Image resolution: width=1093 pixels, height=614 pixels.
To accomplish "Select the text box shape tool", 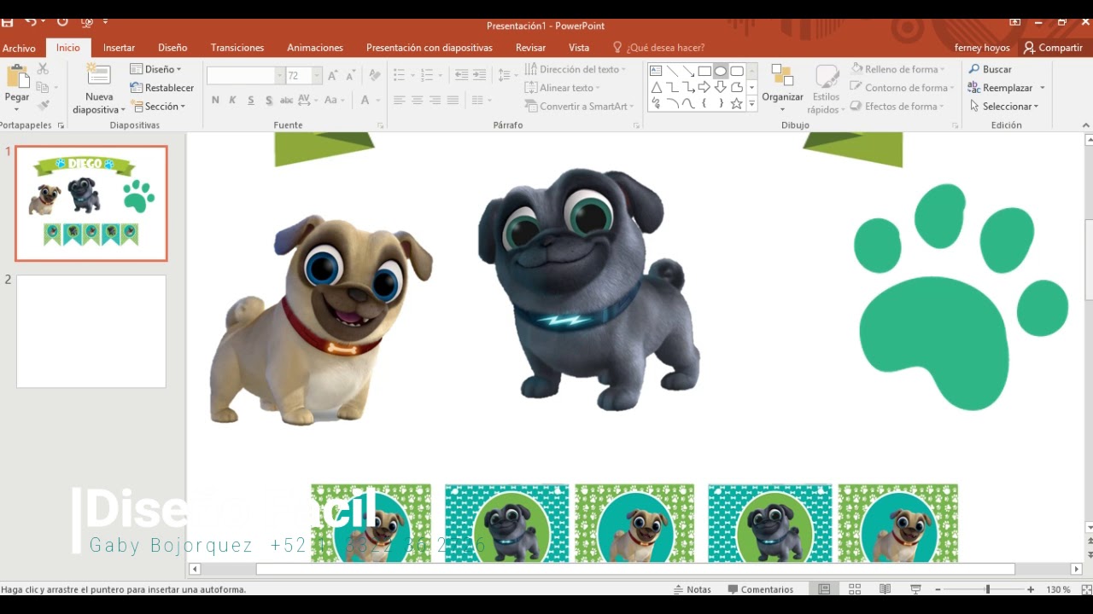I will 656,71.
